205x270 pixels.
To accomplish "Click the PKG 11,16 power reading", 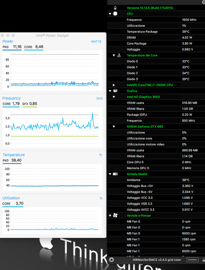I will [12, 47].
